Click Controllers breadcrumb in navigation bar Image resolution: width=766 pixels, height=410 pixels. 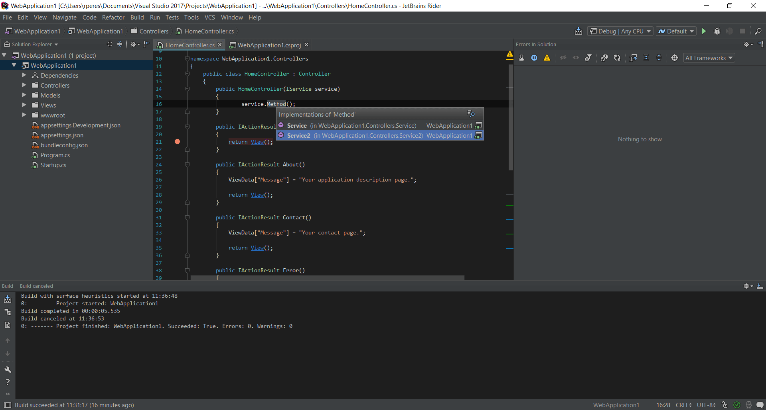(150, 31)
